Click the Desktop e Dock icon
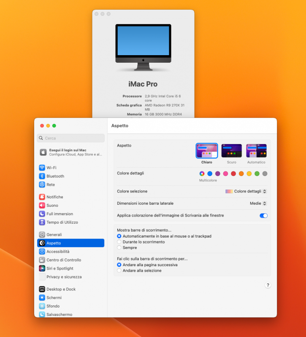Image resolution: width=306 pixels, height=337 pixels. (x=42, y=289)
